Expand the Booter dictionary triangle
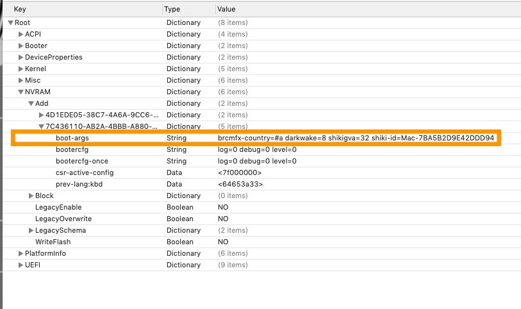The height and width of the screenshot is (309, 521). (x=21, y=46)
